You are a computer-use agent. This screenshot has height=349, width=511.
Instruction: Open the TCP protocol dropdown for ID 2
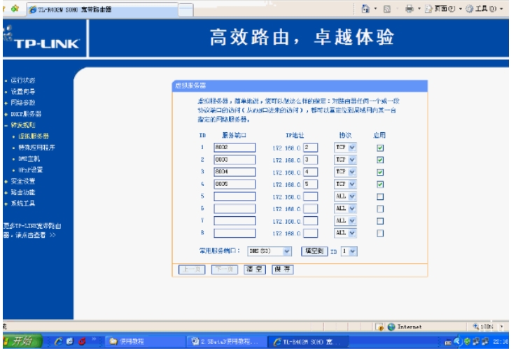pyautogui.click(x=345, y=160)
